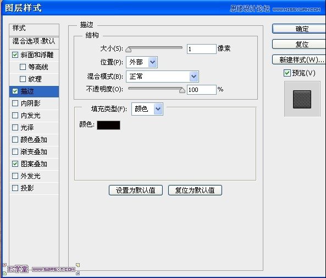This screenshot has width=326, height=278.
Task: Uncheck the 图案叠加 checkbox
Action: tap(15, 164)
